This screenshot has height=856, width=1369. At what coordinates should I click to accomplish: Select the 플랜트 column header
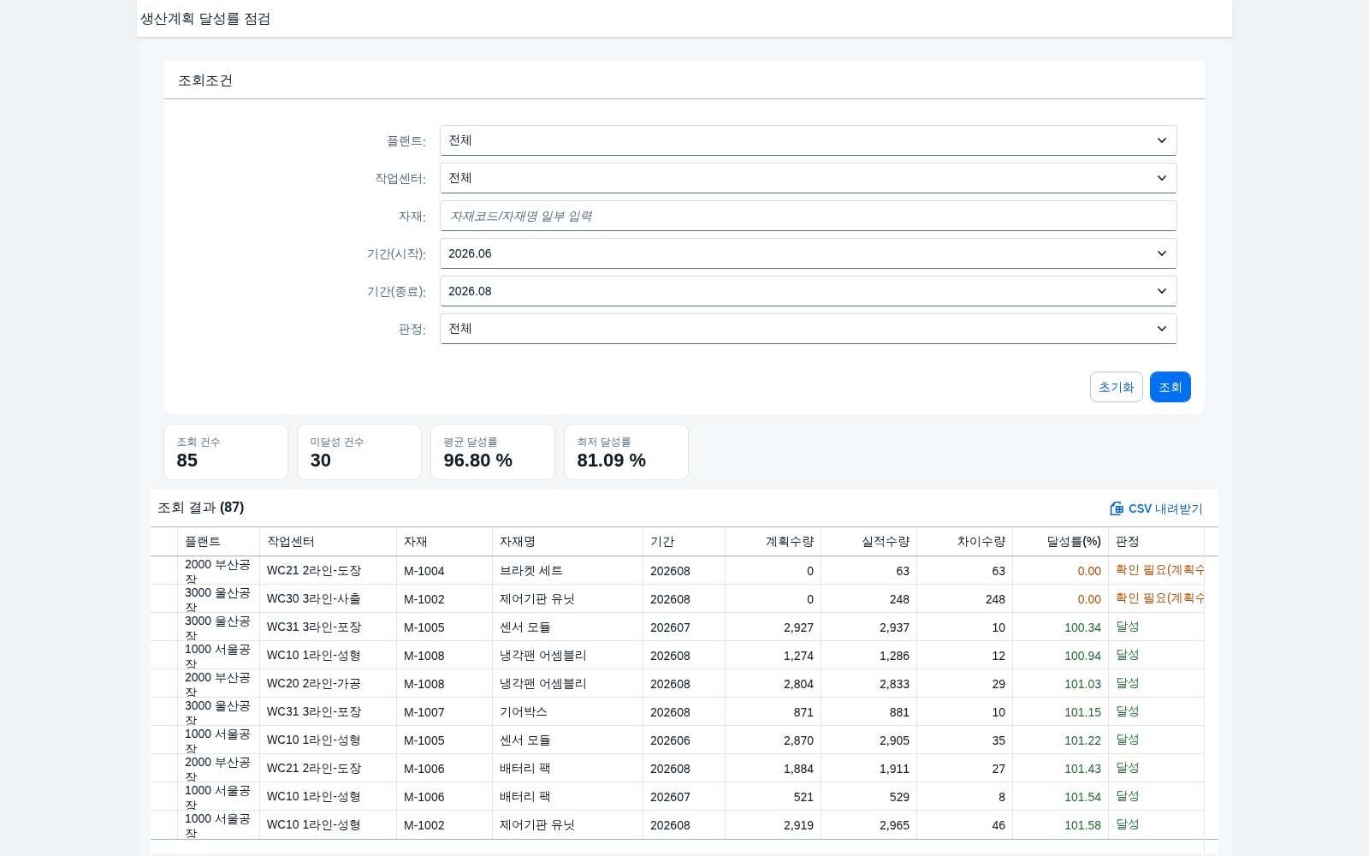218,542
